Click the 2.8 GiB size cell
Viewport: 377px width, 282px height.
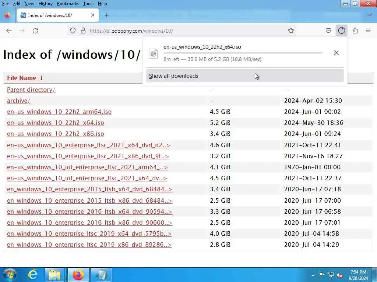220,245
